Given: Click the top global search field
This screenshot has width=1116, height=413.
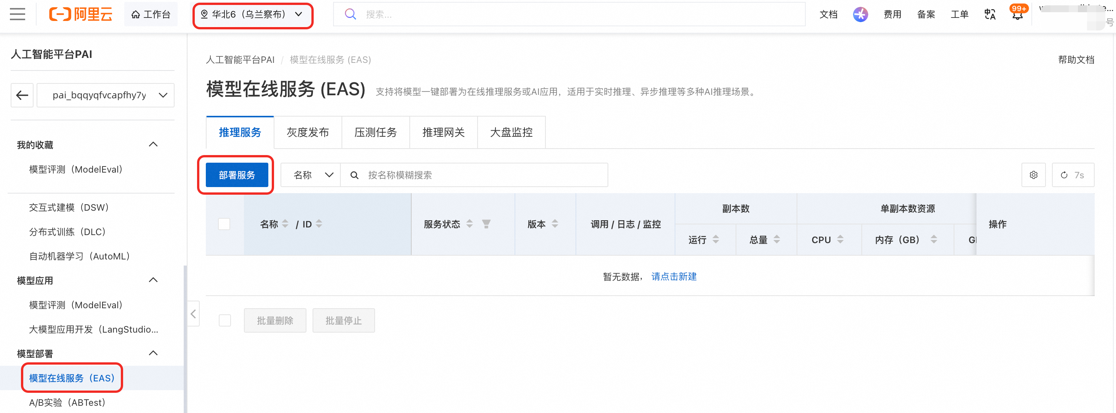Looking at the screenshot, I should tap(569, 14).
